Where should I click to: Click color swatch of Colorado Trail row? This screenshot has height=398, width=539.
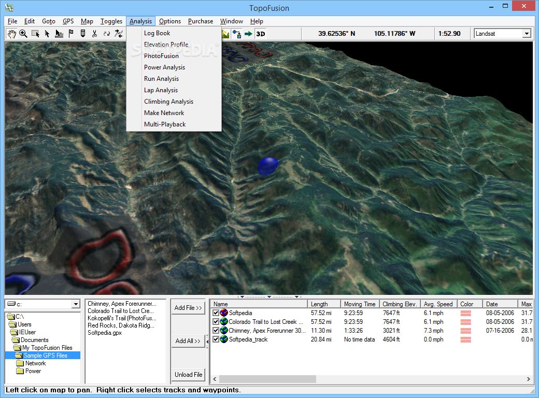[465, 322]
